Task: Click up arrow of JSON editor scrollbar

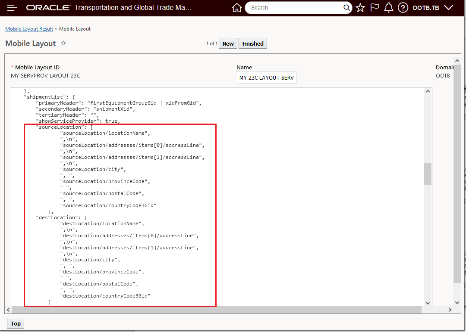Action: tap(428, 91)
